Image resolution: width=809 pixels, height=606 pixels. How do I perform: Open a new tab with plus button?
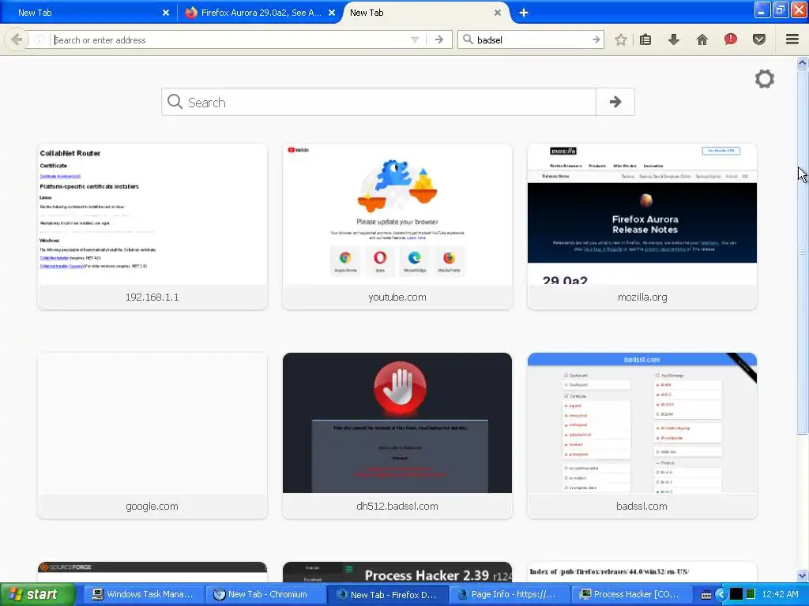click(523, 13)
